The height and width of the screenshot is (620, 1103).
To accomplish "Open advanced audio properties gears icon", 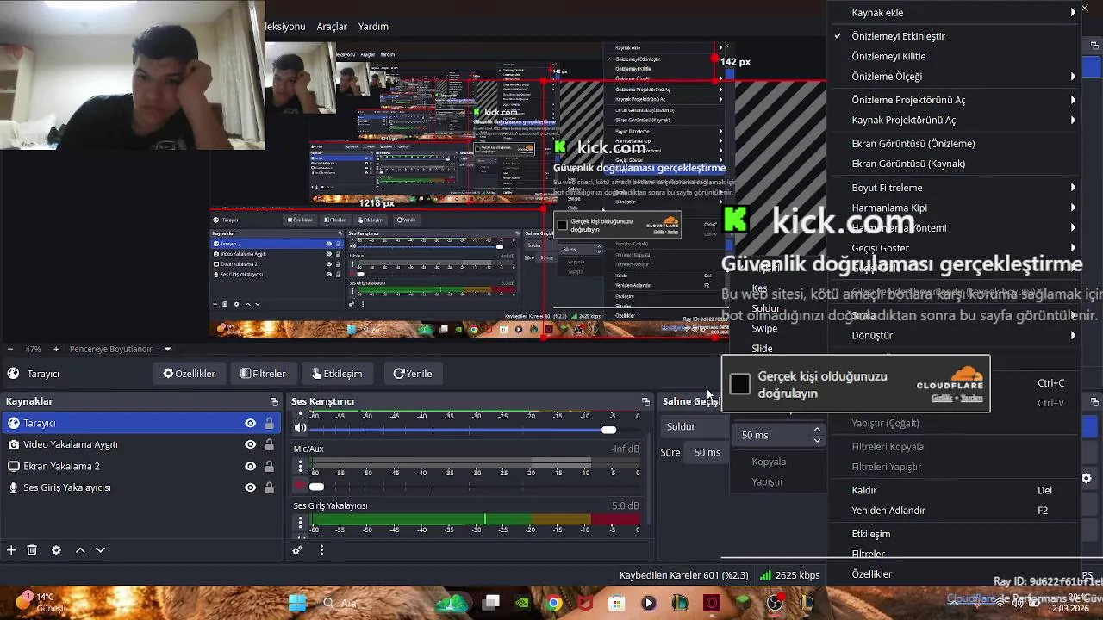I will pos(297,549).
